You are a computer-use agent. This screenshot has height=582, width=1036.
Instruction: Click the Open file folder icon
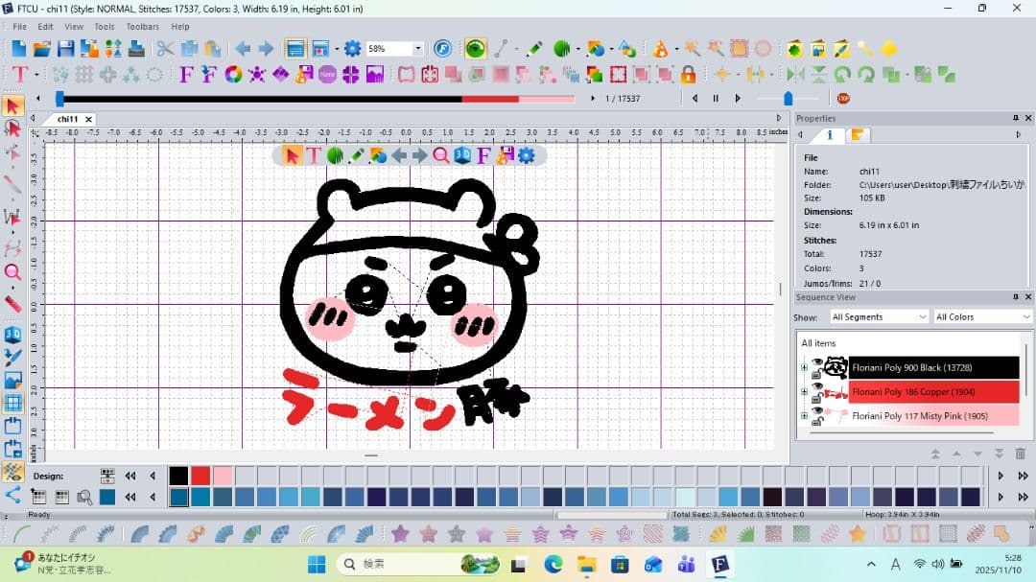click(x=42, y=49)
